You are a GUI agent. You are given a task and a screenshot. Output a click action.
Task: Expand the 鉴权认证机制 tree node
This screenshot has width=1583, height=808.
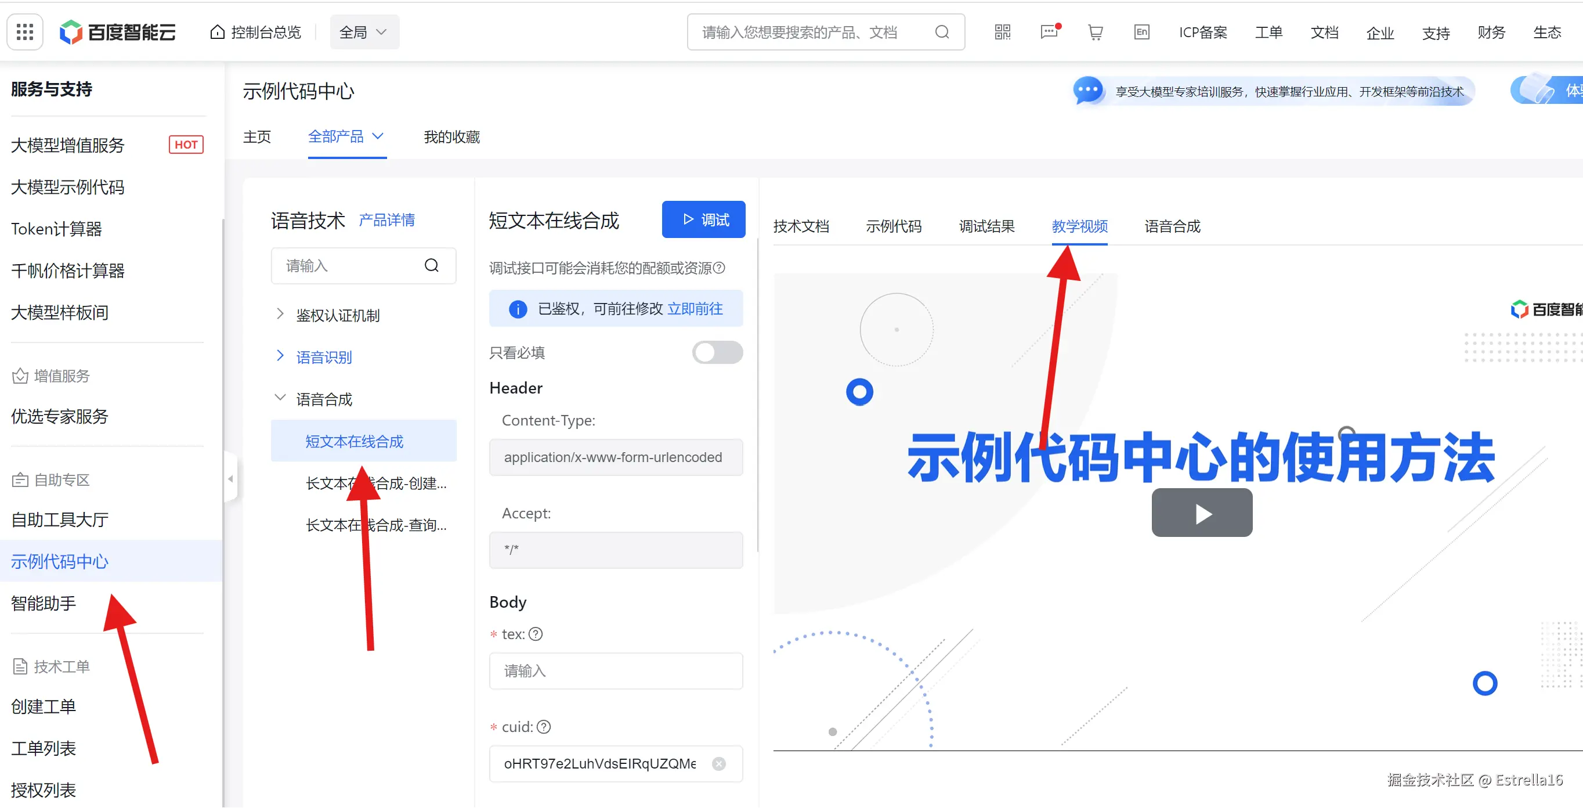pos(280,314)
